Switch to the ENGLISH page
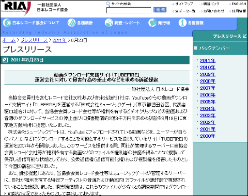The height and width of the screenshot is (196, 248). click(x=239, y=4)
